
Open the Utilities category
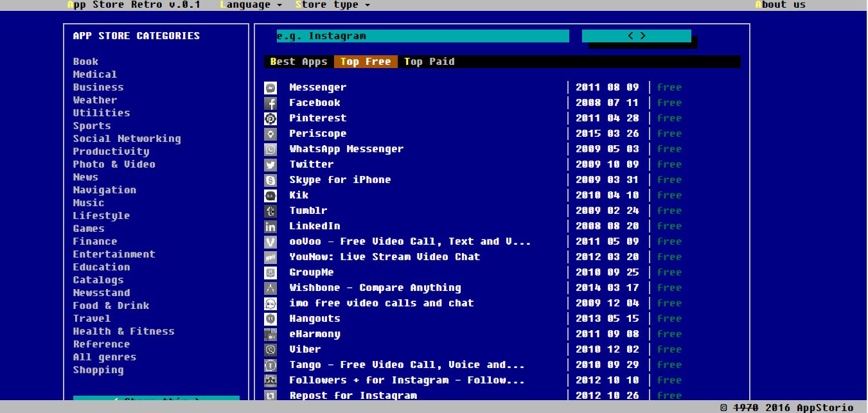[x=102, y=113]
